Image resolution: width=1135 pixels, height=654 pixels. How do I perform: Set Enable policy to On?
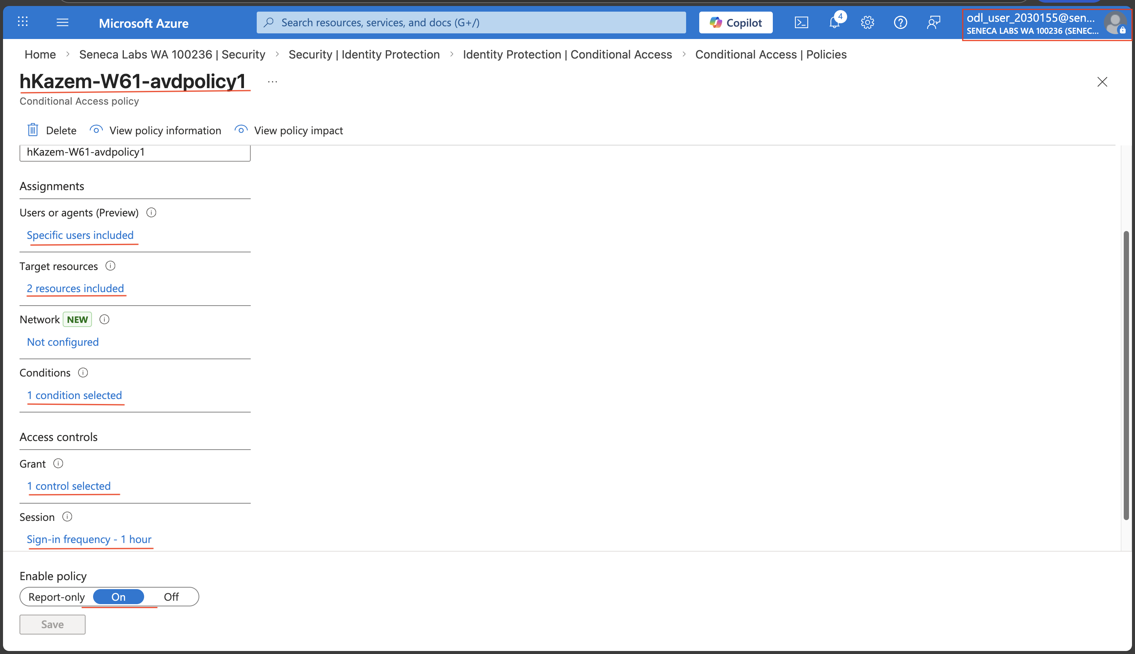pos(118,597)
